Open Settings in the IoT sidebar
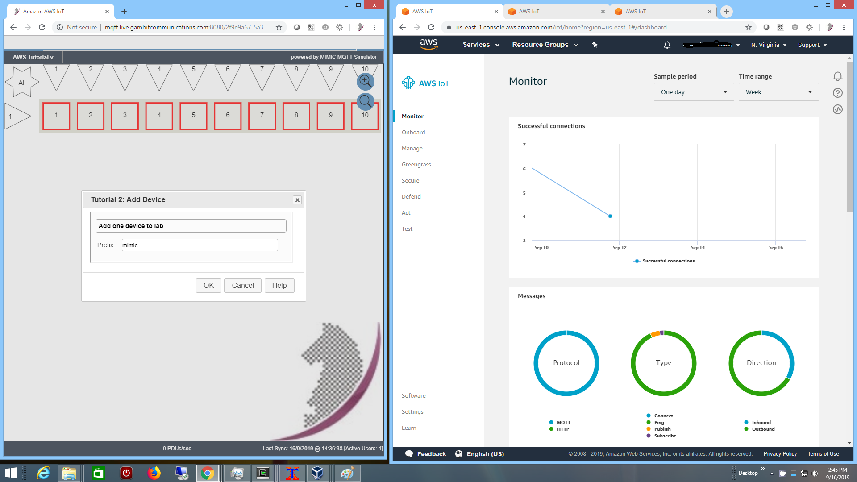Viewport: 857px width, 482px height. pyautogui.click(x=412, y=411)
